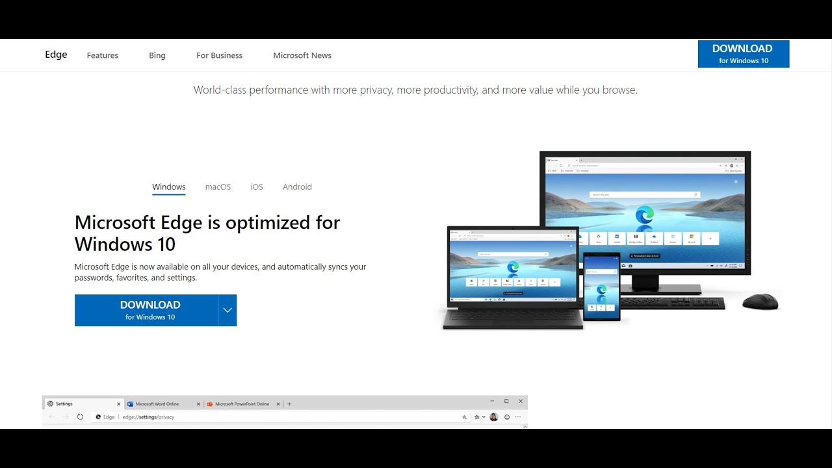Select the macOS platform tab
This screenshot has height=468, width=832.
tap(218, 187)
